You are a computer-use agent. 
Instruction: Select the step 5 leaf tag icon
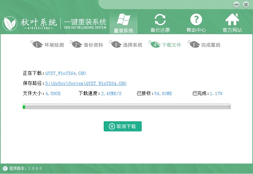click(194, 44)
